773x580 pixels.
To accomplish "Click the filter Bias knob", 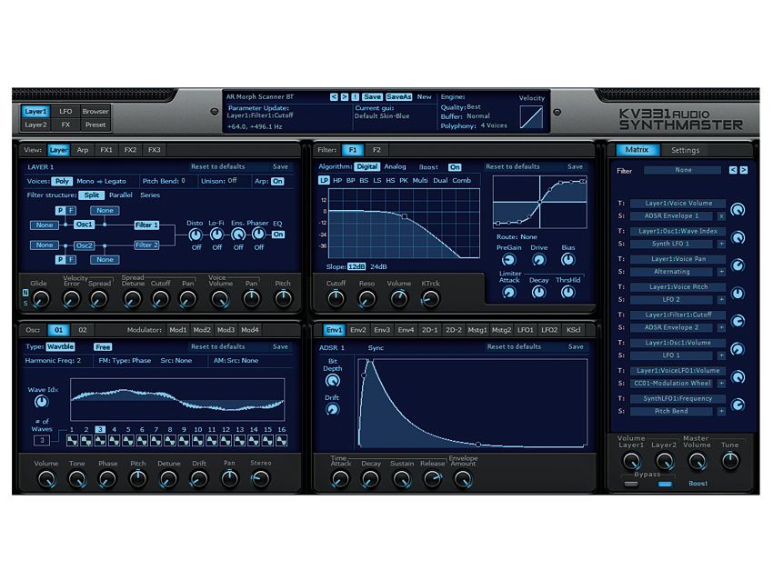I will click(x=567, y=260).
